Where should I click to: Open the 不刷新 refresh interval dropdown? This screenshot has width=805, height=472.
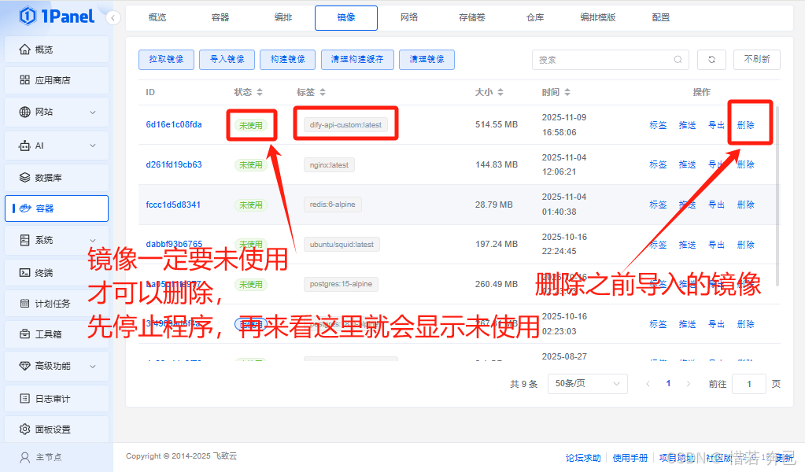(x=756, y=59)
